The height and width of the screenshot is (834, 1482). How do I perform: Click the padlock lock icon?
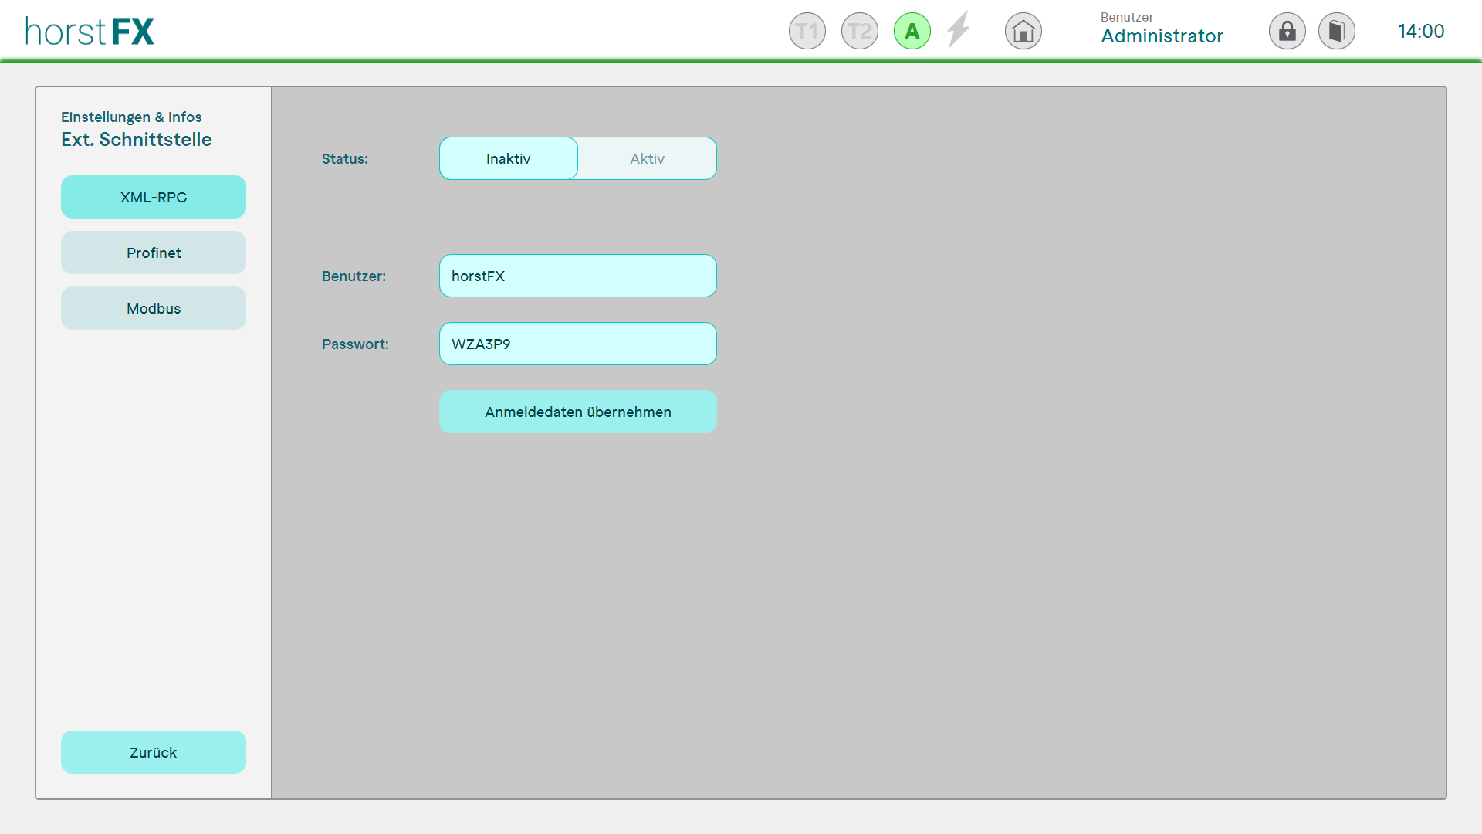(1287, 32)
